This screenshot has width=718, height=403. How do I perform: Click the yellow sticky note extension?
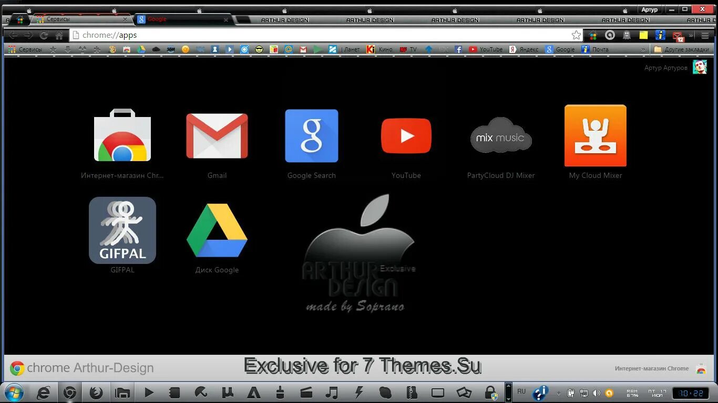pos(643,35)
